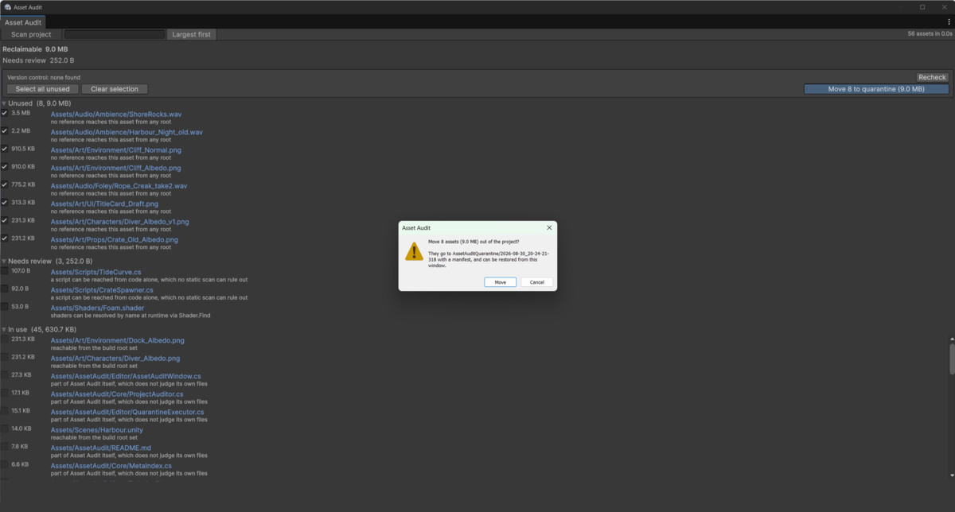Select the Asset Audit window tab
Screen dimensions: 955x512
tap(23, 22)
